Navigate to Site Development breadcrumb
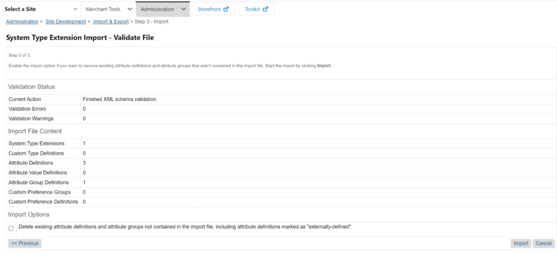Screen dimensions: 557x259 [66, 22]
